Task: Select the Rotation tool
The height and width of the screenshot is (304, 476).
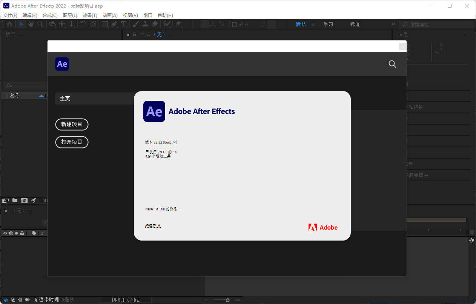Action: 83,24
